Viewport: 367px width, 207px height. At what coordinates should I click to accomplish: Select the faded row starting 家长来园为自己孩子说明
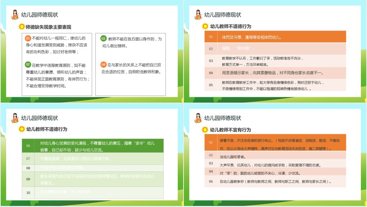point(93,179)
